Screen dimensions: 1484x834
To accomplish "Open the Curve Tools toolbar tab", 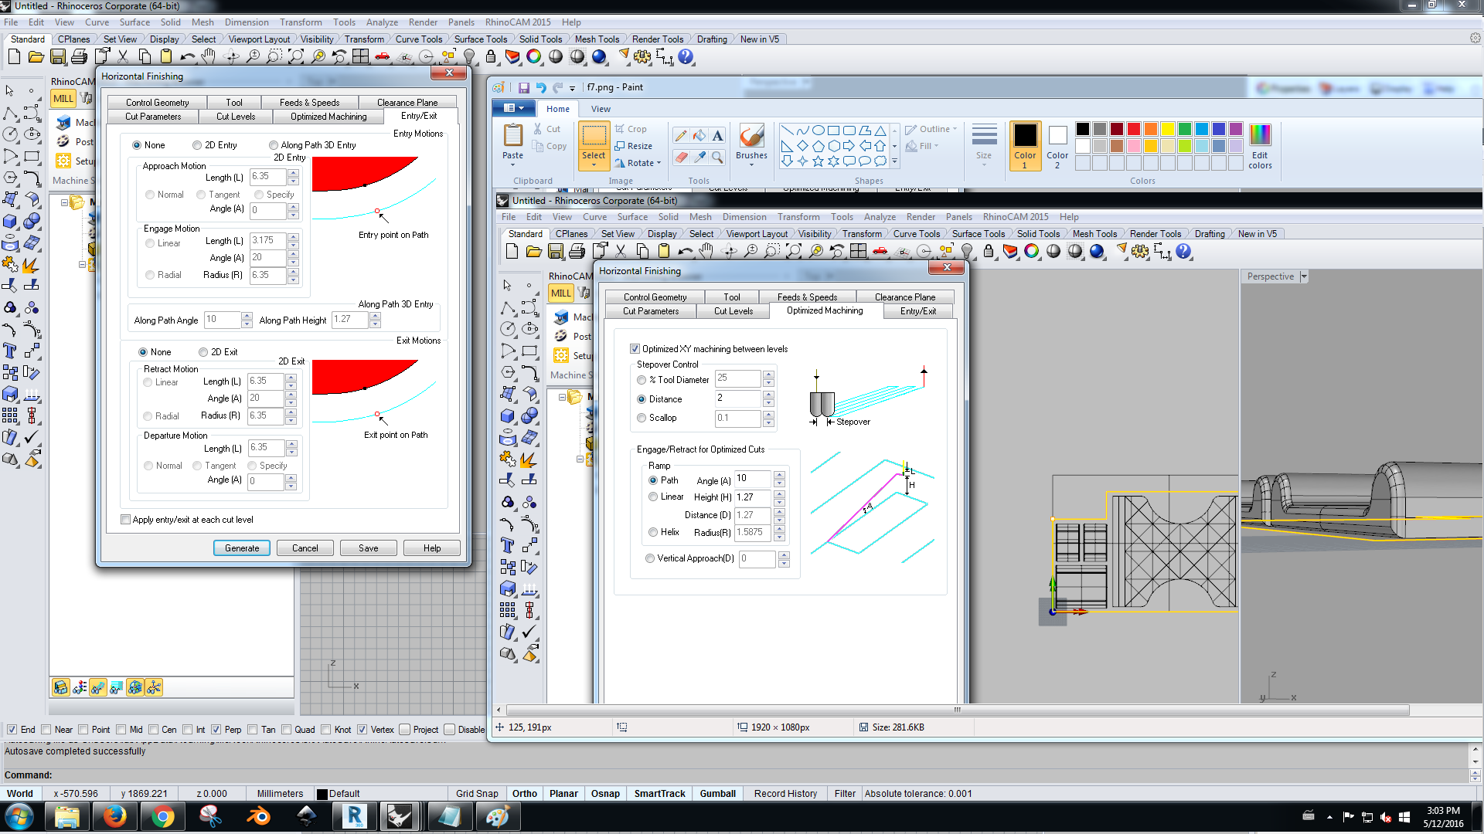I will [x=419, y=39].
